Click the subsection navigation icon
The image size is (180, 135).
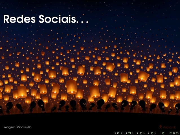(x=141, y=133)
